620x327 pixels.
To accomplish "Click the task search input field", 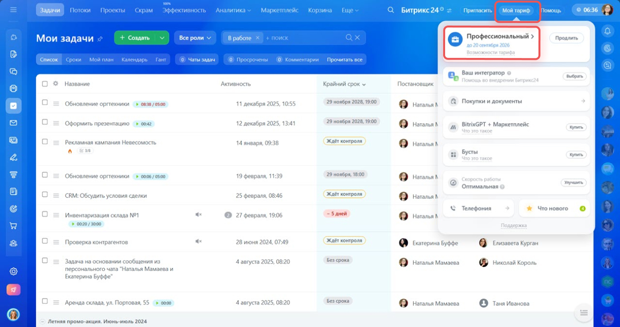I will (x=302, y=38).
